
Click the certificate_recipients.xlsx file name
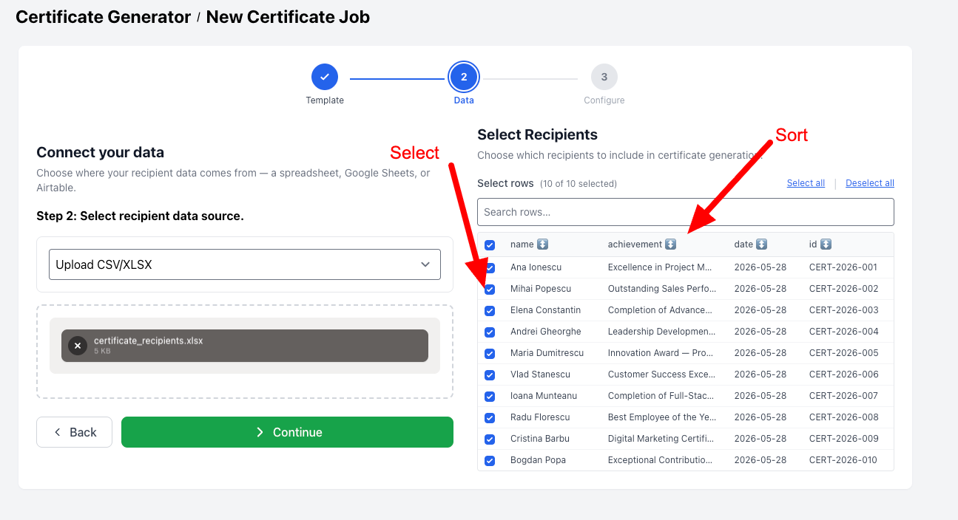[x=148, y=341]
